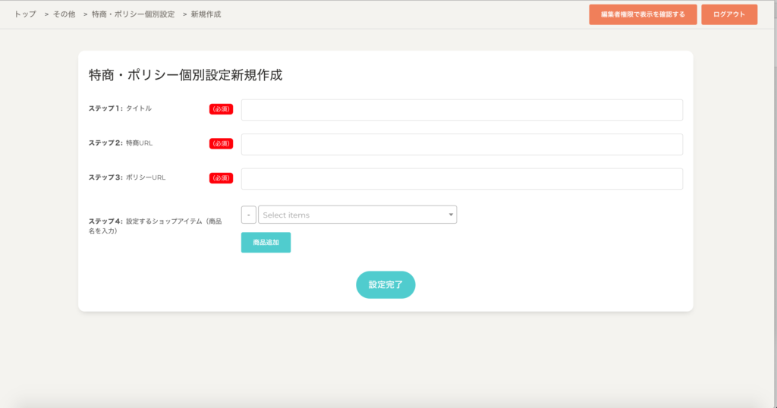Select the 新規作成 breadcrumb item
The height and width of the screenshot is (408, 777).
tap(206, 14)
